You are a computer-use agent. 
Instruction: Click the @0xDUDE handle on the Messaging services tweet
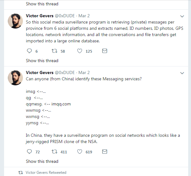pyautogui.click(x=65, y=73)
